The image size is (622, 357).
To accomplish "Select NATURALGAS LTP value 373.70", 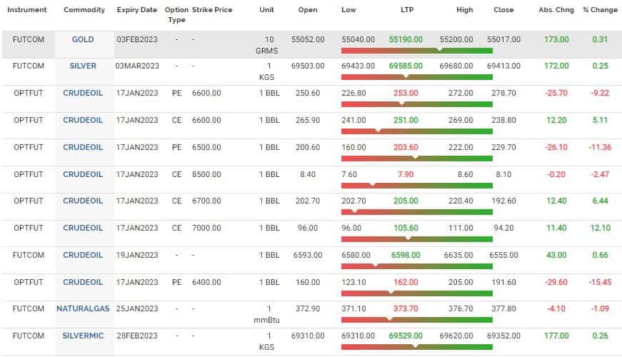I will (x=406, y=308).
